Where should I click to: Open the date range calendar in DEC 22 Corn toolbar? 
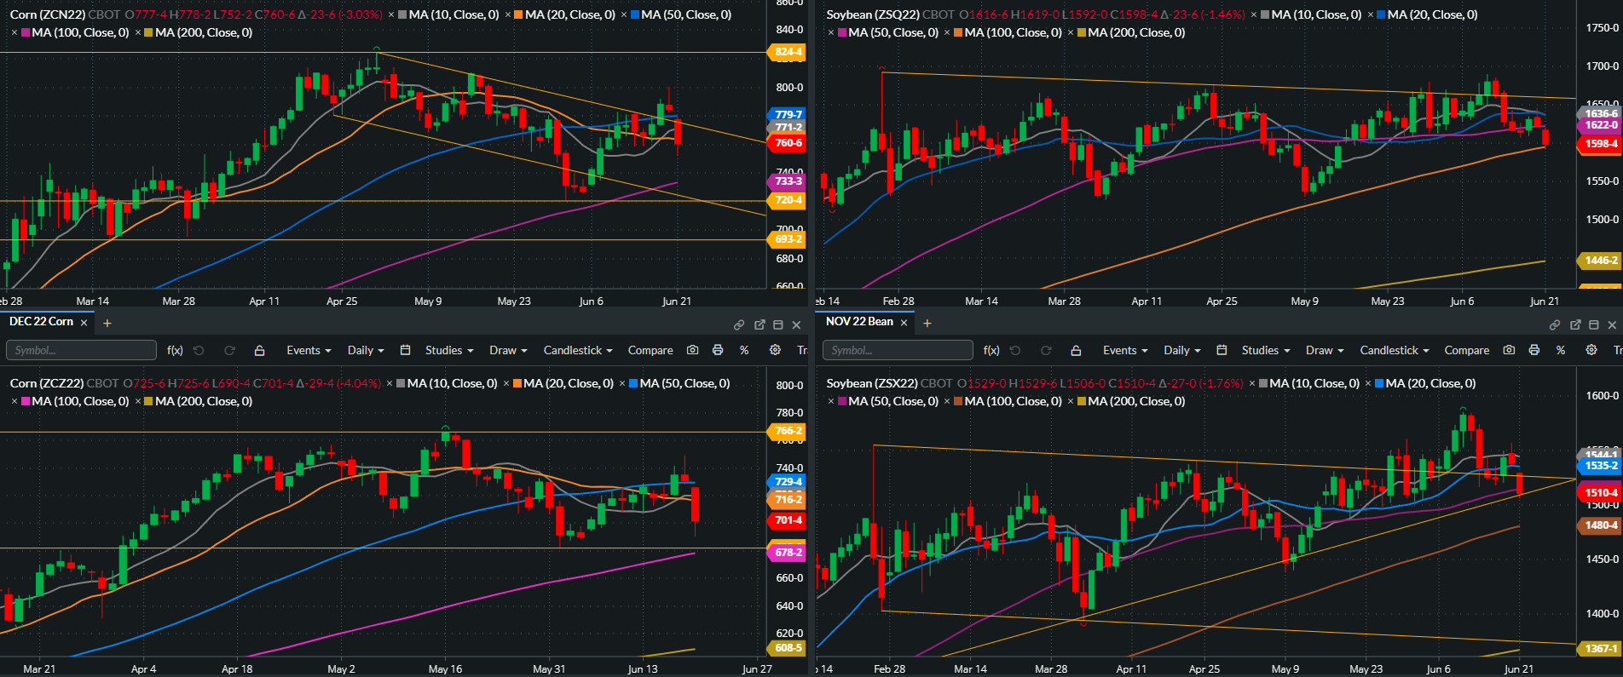[406, 350]
